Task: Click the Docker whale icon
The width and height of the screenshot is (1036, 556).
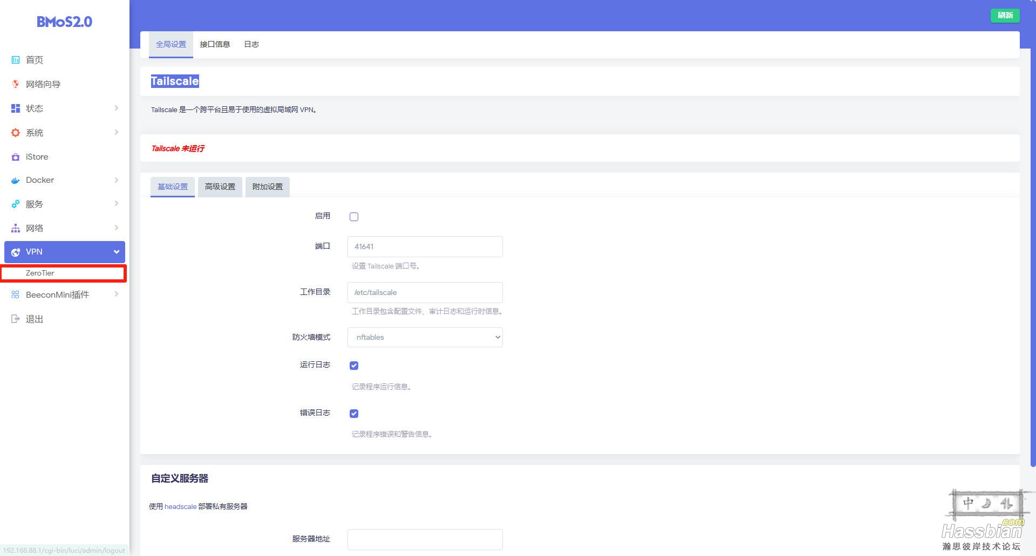Action: click(16, 180)
